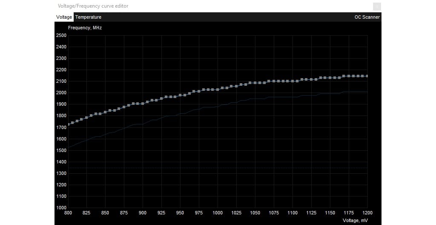The height and width of the screenshot is (225, 436).
Task: Click the 1900 label on frequency axis
Action: point(61,104)
